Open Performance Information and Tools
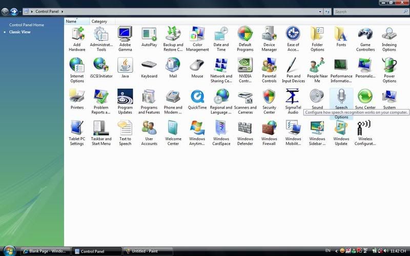410x256 pixels. pos(341,70)
